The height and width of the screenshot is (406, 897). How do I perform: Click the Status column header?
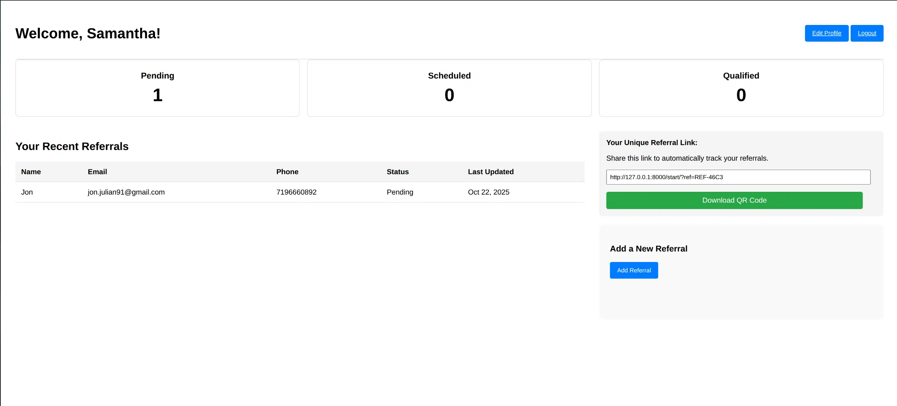(x=398, y=172)
